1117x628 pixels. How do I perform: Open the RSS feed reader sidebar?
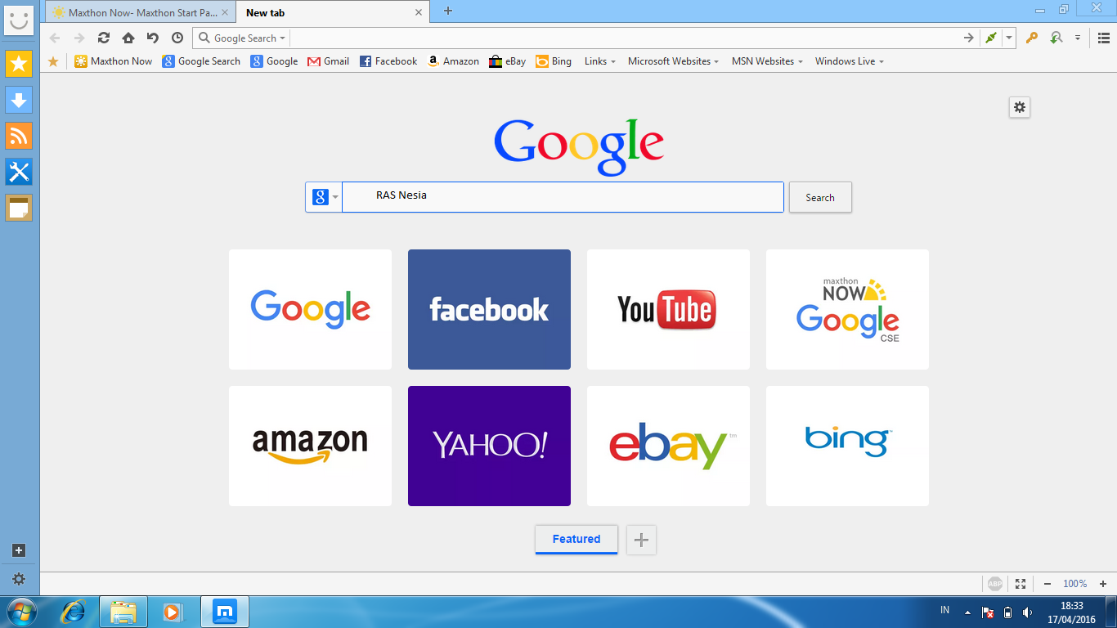(19, 136)
